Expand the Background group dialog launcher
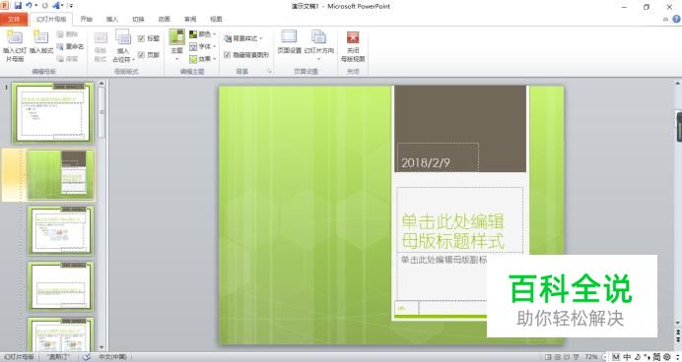 270,71
